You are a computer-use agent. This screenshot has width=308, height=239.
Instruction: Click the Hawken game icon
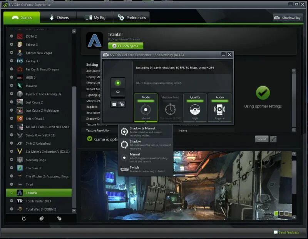point(20,86)
